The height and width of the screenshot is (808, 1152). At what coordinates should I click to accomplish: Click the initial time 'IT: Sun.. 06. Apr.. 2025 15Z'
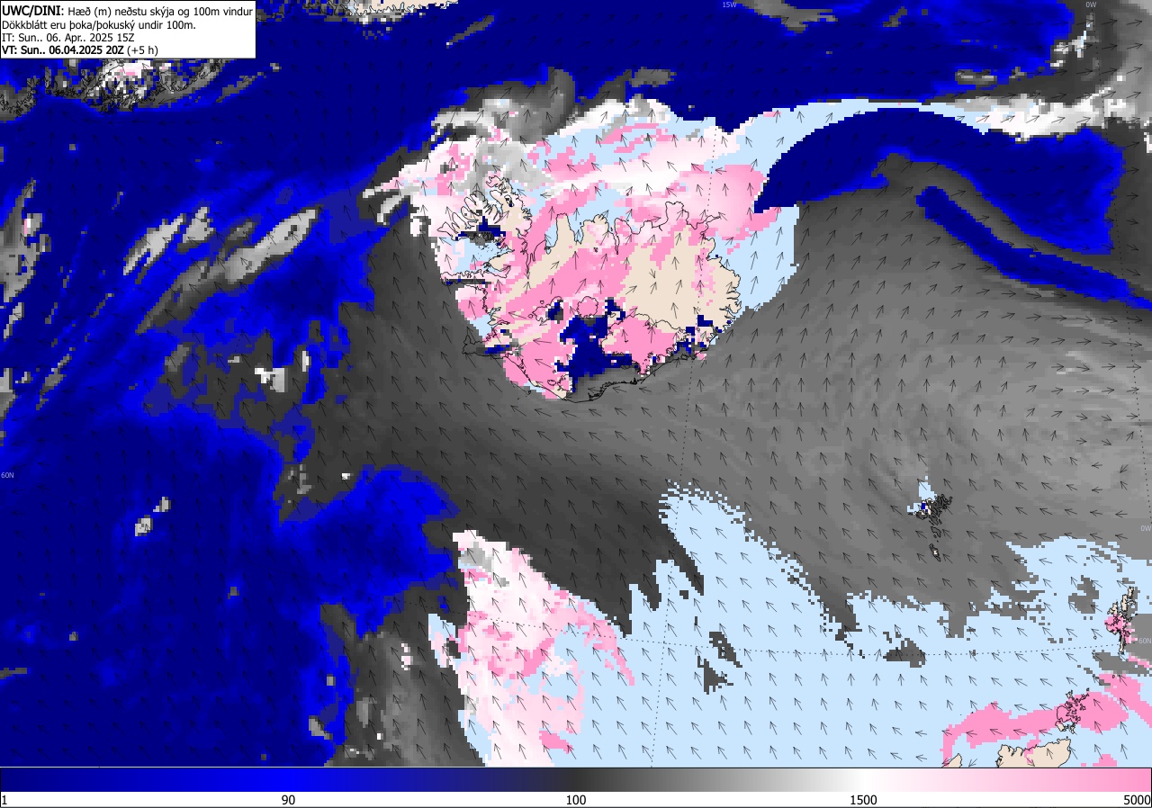(67, 37)
